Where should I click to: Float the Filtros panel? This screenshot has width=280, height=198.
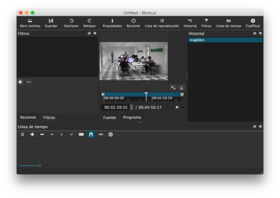[89, 33]
